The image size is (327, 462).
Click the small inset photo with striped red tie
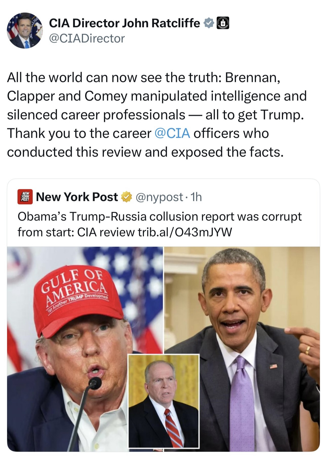pyautogui.click(x=163, y=401)
